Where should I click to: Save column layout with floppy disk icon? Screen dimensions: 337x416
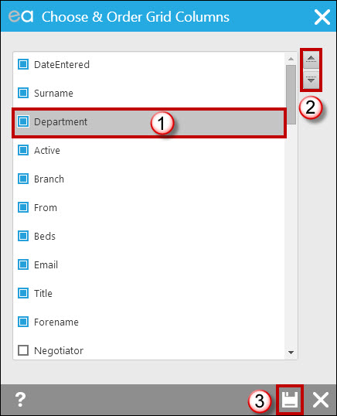290,400
